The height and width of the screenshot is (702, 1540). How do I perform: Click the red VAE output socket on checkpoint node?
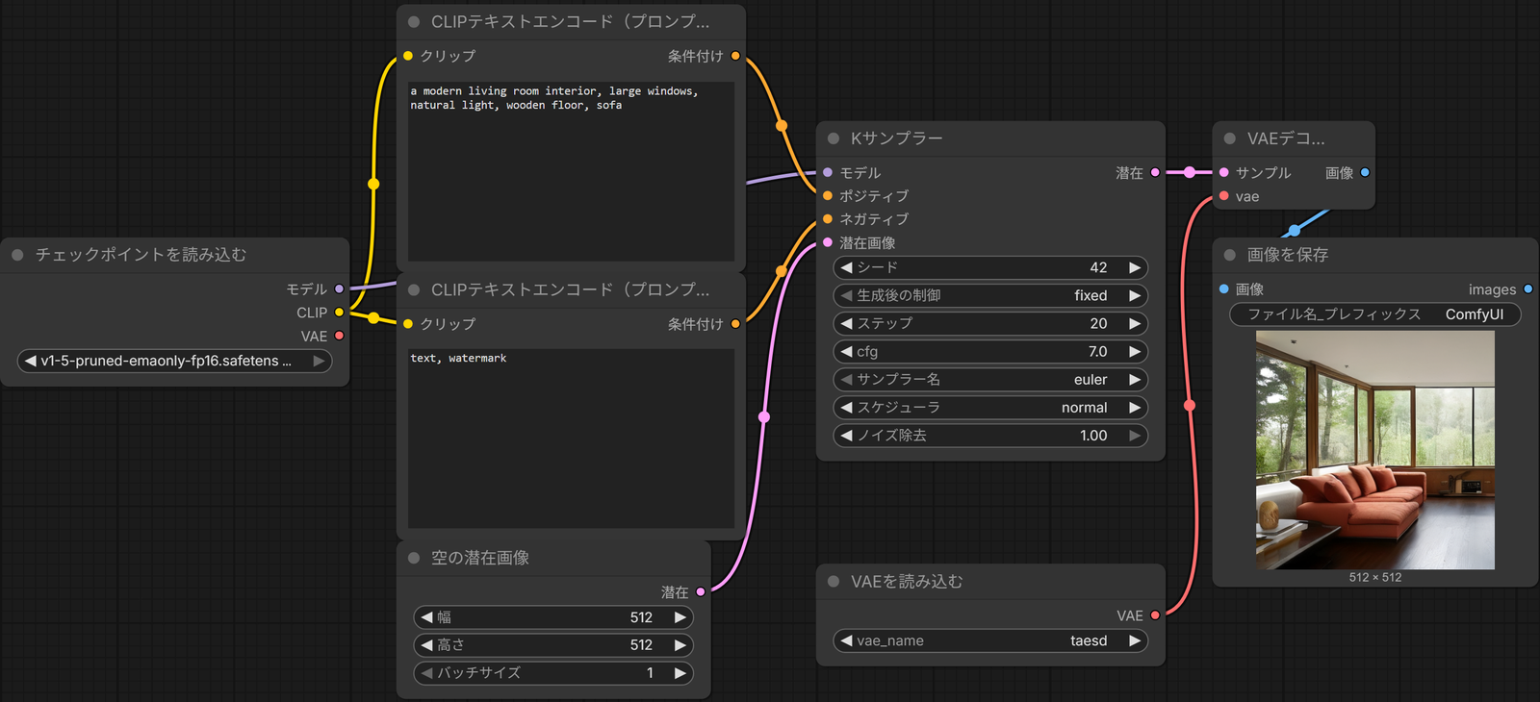(x=339, y=336)
